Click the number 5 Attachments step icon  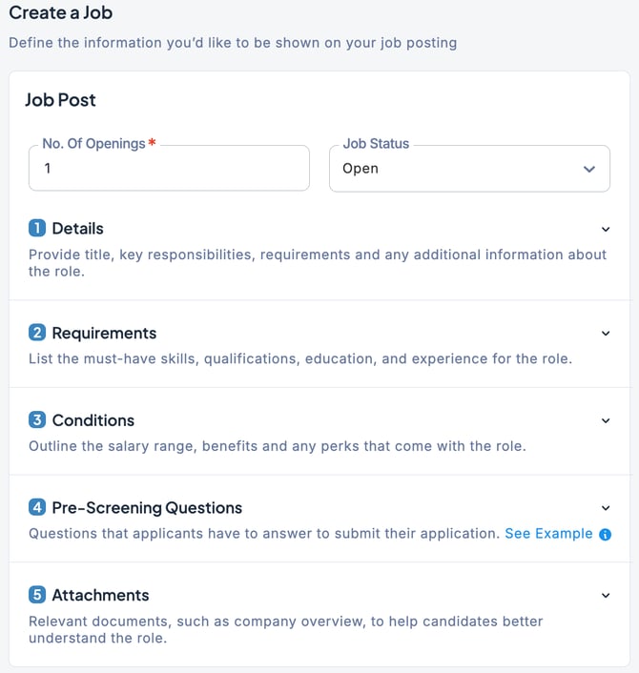(x=37, y=595)
